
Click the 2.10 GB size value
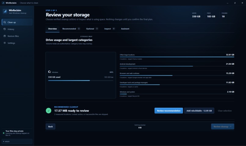[x=230, y=92]
